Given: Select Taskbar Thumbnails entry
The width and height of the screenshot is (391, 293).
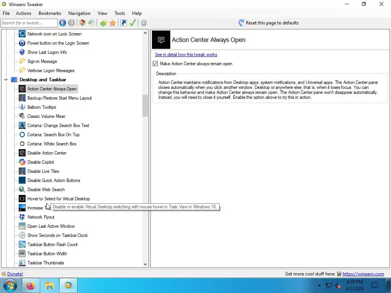Looking at the screenshot, I should point(46,263).
